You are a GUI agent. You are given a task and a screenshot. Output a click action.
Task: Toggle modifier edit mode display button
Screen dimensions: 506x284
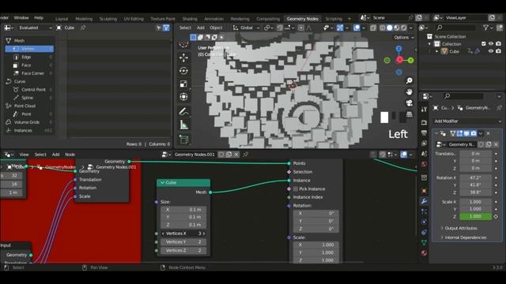[459, 133]
